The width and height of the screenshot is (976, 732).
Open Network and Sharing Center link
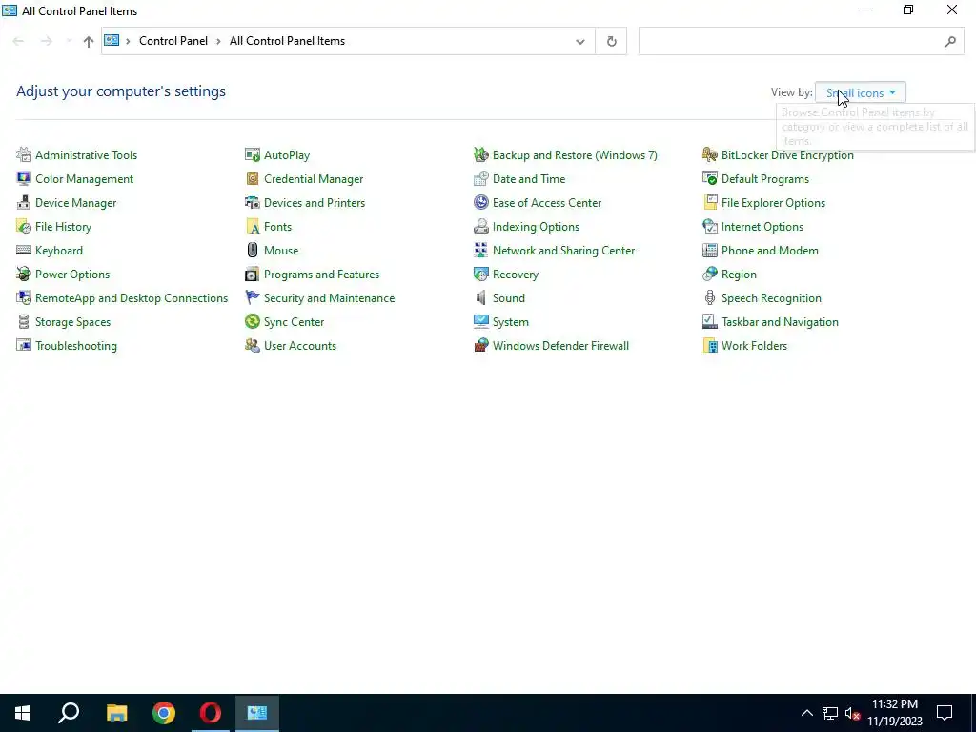[563, 251]
